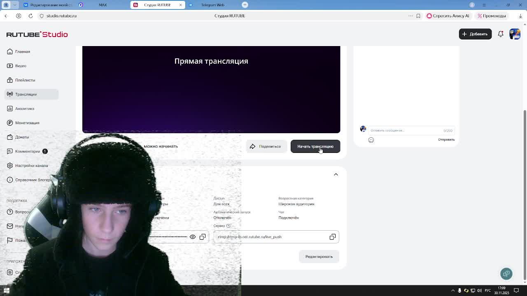This screenshot has height=296, width=527.
Task: Open the taskbar clock and calendar
Action: pyautogui.click(x=502, y=290)
